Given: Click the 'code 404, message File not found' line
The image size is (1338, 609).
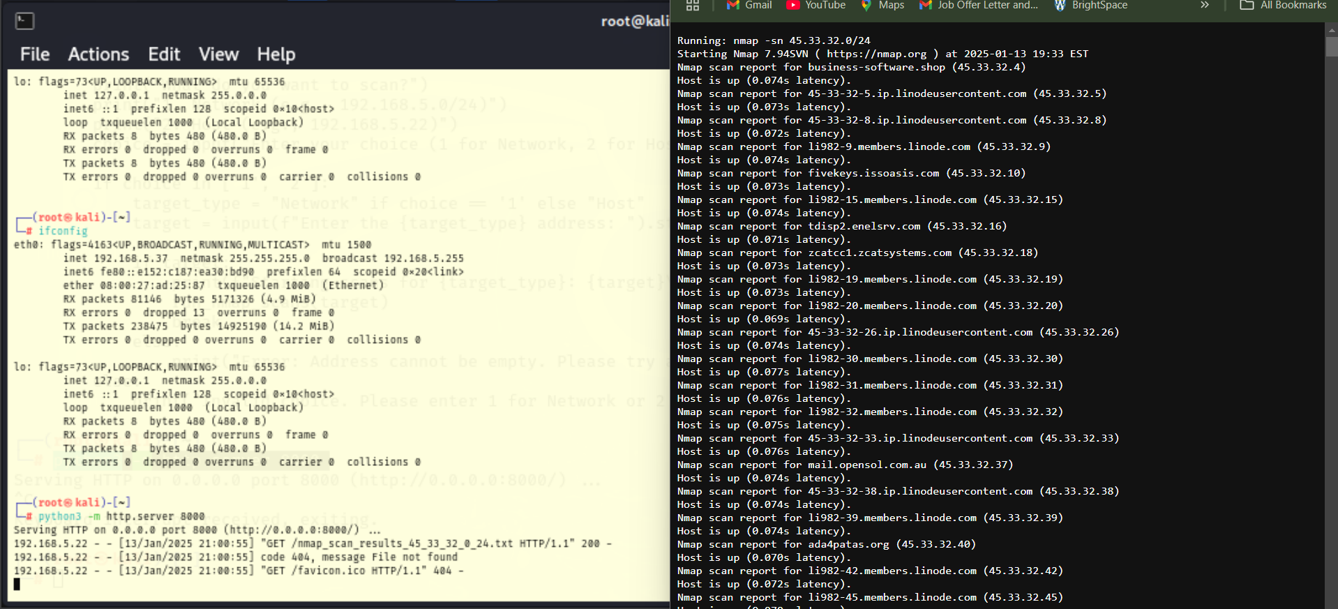Looking at the screenshot, I should pos(236,557).
